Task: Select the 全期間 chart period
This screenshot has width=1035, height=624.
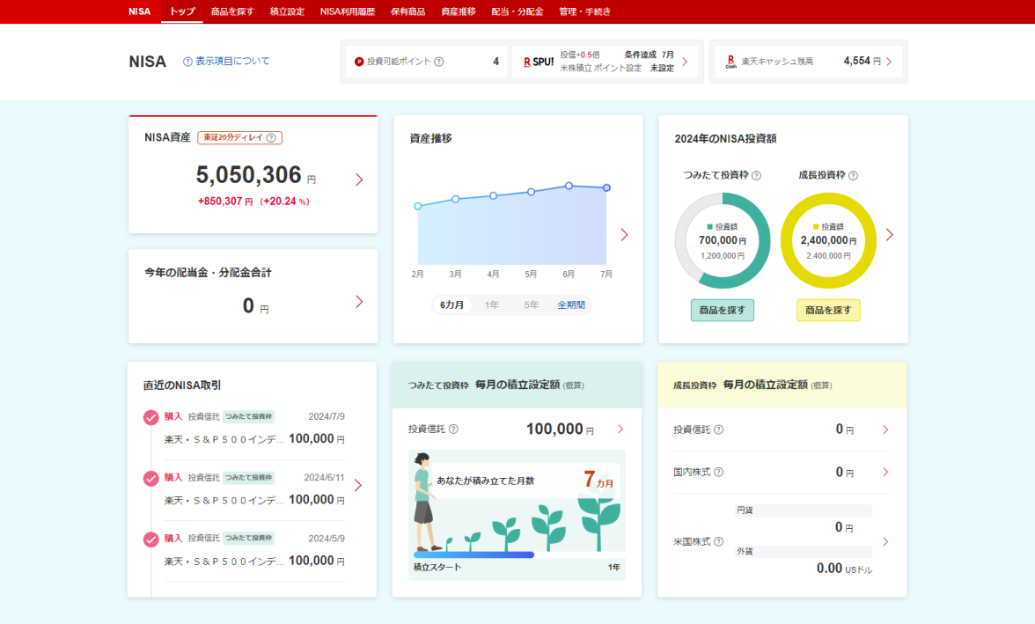Action: click(x=571, y=305)
